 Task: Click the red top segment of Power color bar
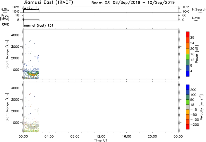[x=188, y=34]
